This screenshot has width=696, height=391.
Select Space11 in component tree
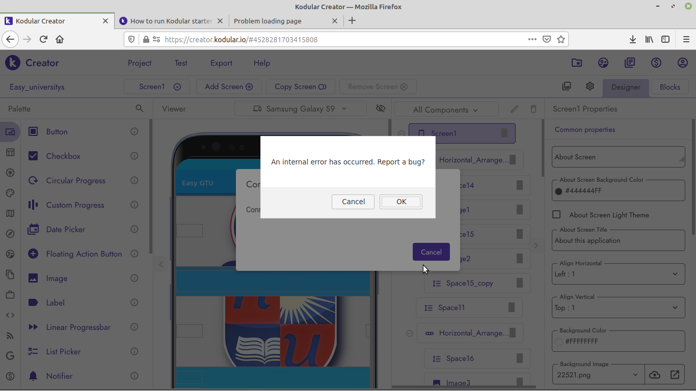pos(469,308)
